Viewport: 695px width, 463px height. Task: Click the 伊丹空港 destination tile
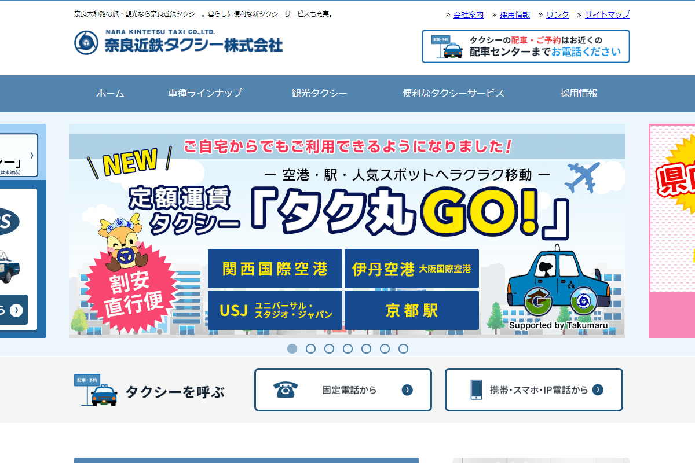point(412,269)
